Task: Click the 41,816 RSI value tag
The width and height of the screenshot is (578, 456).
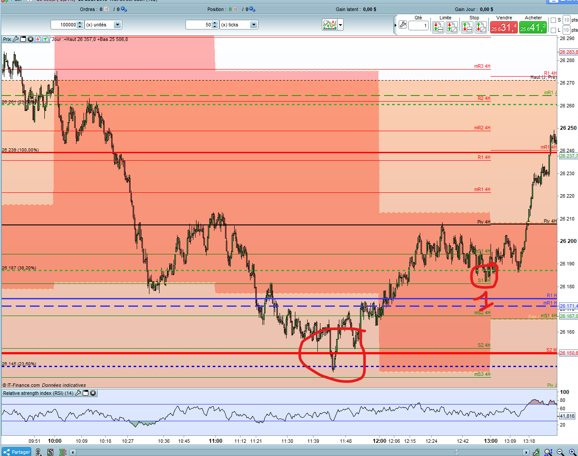Action: [x=567, y=416]
